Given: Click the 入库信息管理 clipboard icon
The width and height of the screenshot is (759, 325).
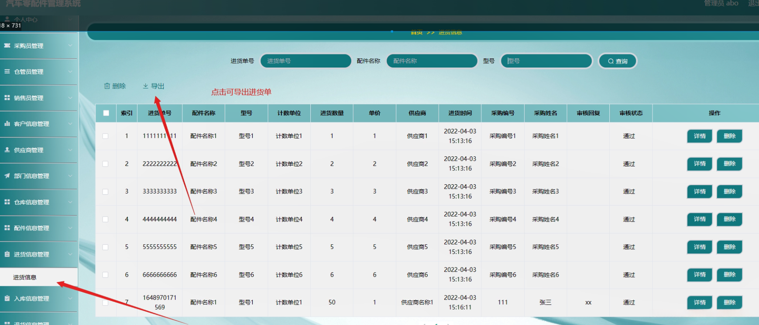Looking at the screenshot, I should click(x=7, y=298).
